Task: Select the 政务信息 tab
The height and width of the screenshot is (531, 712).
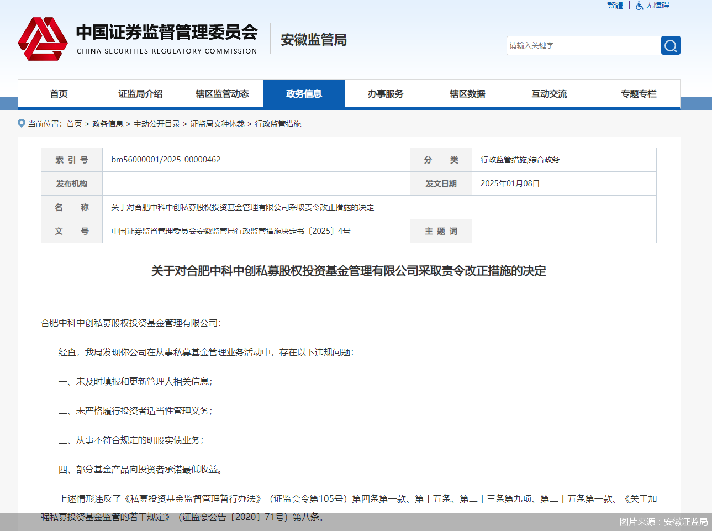Action: [x=304, y=94]
